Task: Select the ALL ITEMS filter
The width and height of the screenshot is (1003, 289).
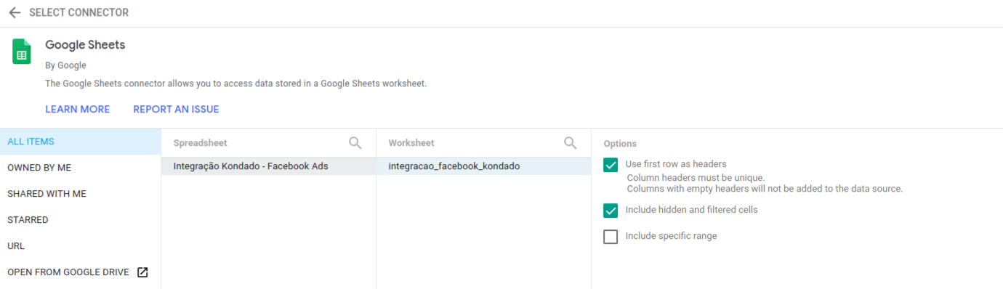Action: [80, 142]
